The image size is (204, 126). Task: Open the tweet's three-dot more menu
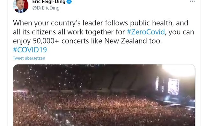pos(192,1)
